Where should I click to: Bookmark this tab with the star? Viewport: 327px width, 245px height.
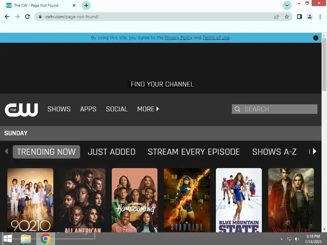(x=287, y=17)
